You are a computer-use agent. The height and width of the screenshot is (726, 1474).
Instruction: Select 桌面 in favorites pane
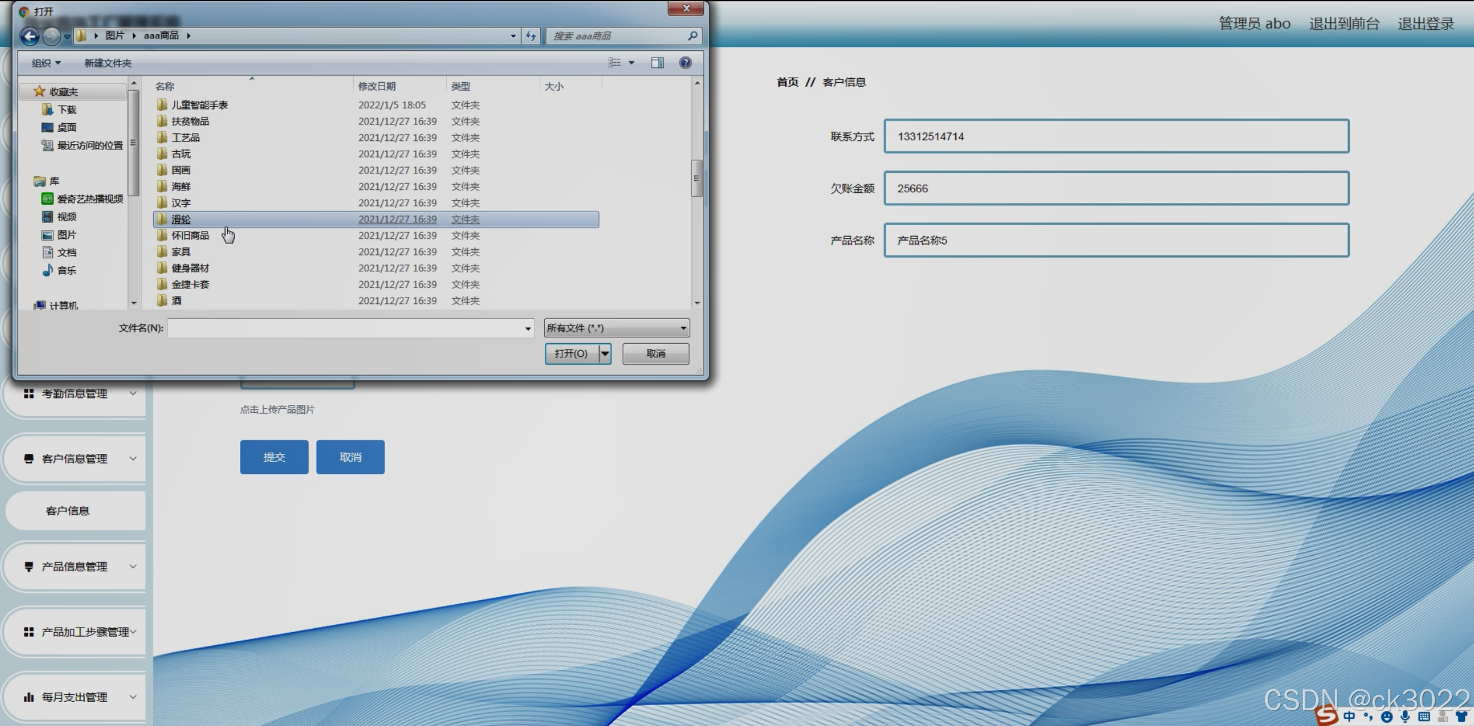66,127
